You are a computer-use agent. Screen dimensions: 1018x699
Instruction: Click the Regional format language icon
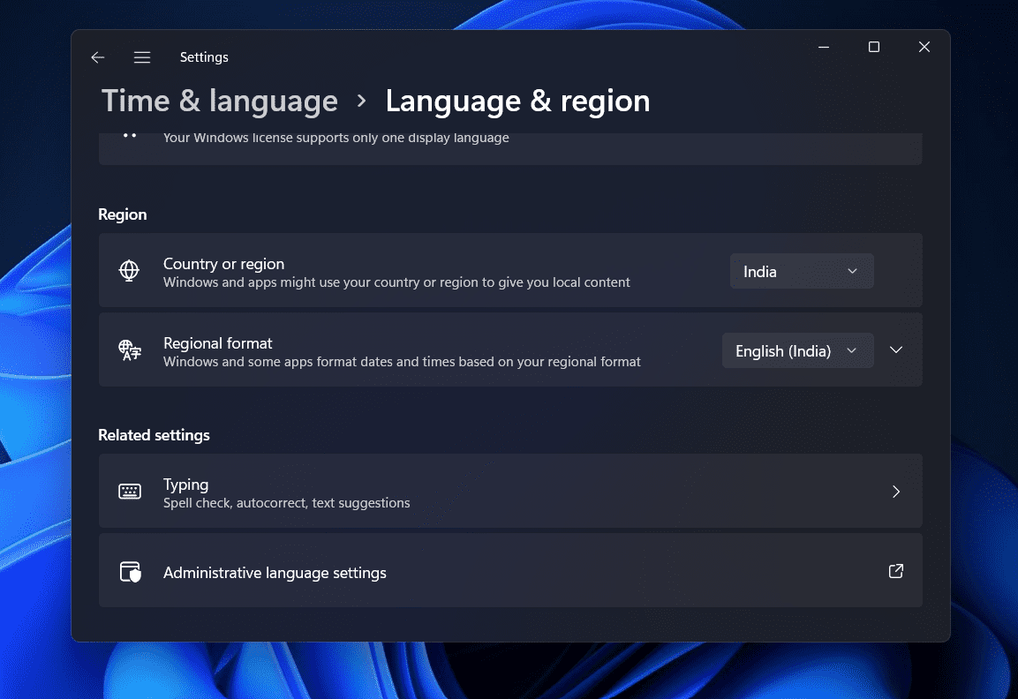(130, 350)
